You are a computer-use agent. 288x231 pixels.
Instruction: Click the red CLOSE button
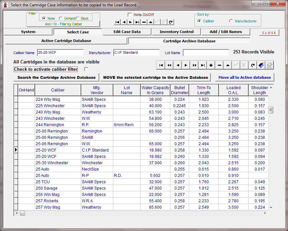(x=269, y=33)
